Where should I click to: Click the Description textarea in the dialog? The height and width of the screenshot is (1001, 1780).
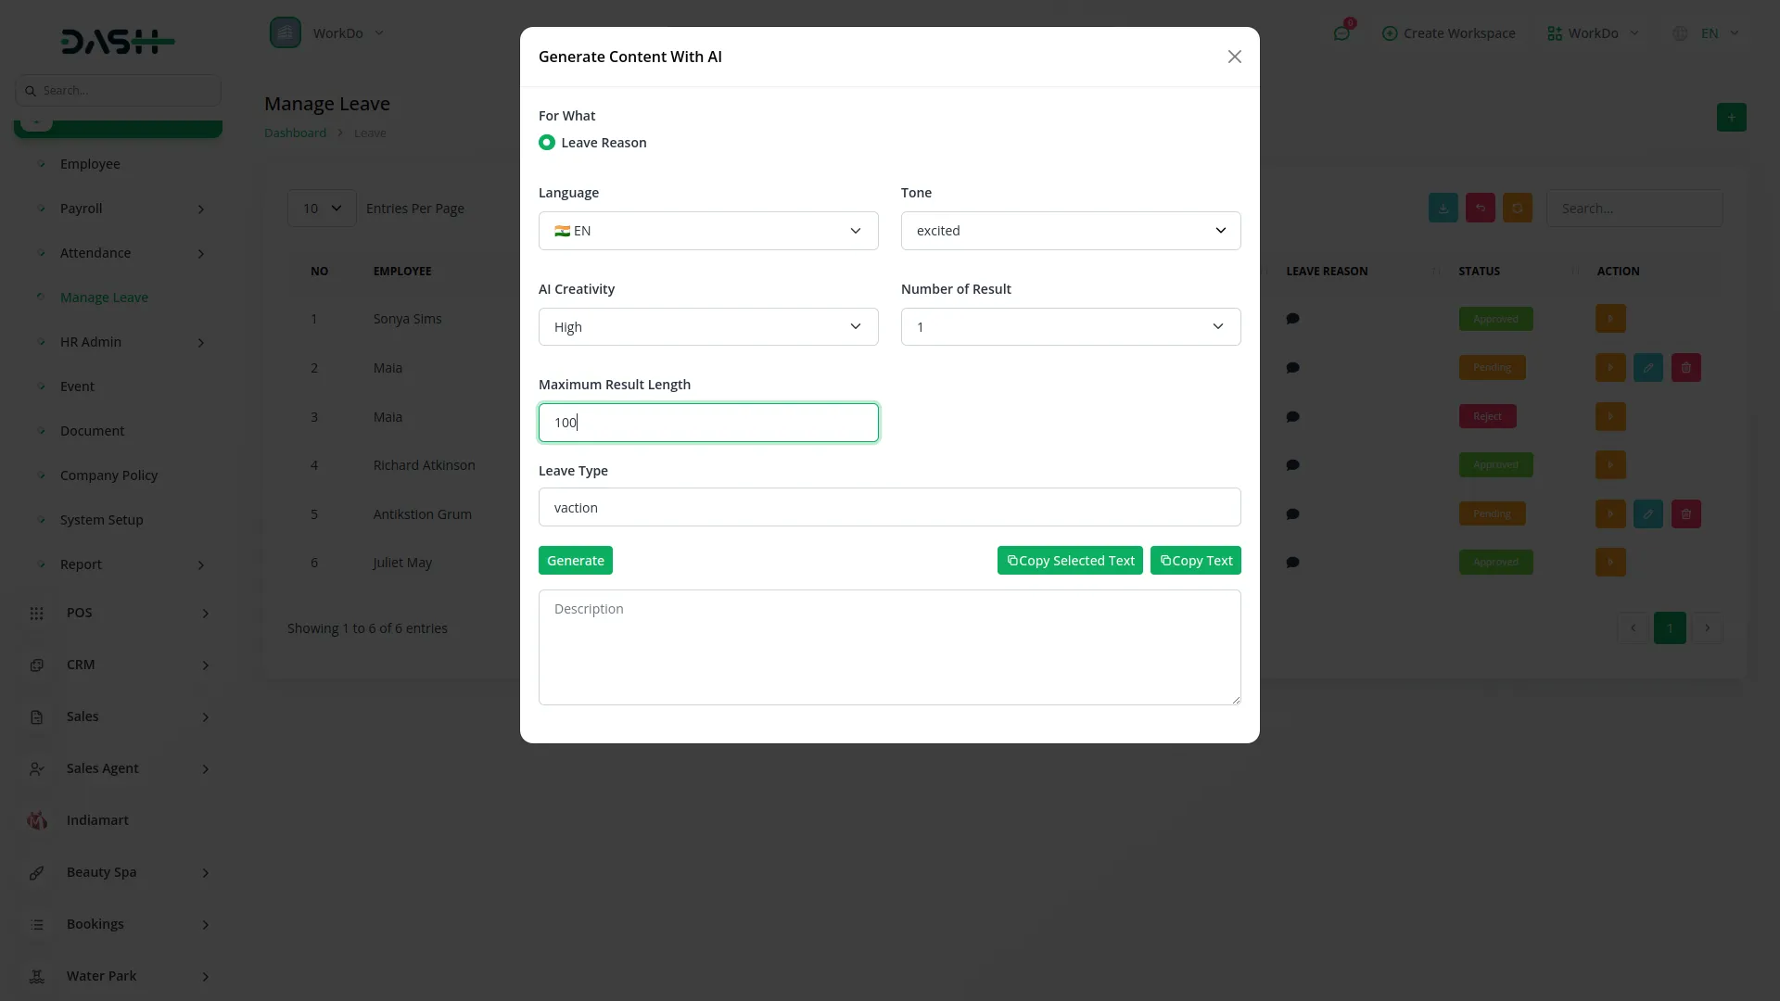889,647
